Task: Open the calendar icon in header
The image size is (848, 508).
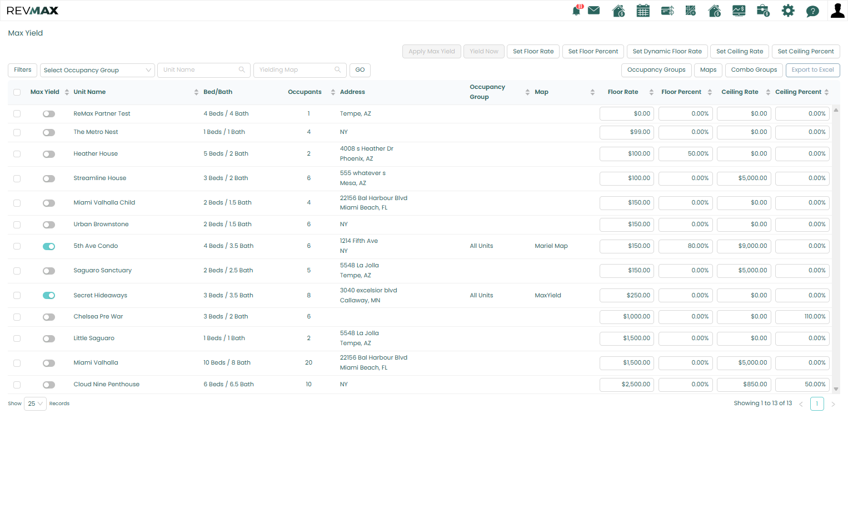Action: pyautogui.click(x=643, y=11)
